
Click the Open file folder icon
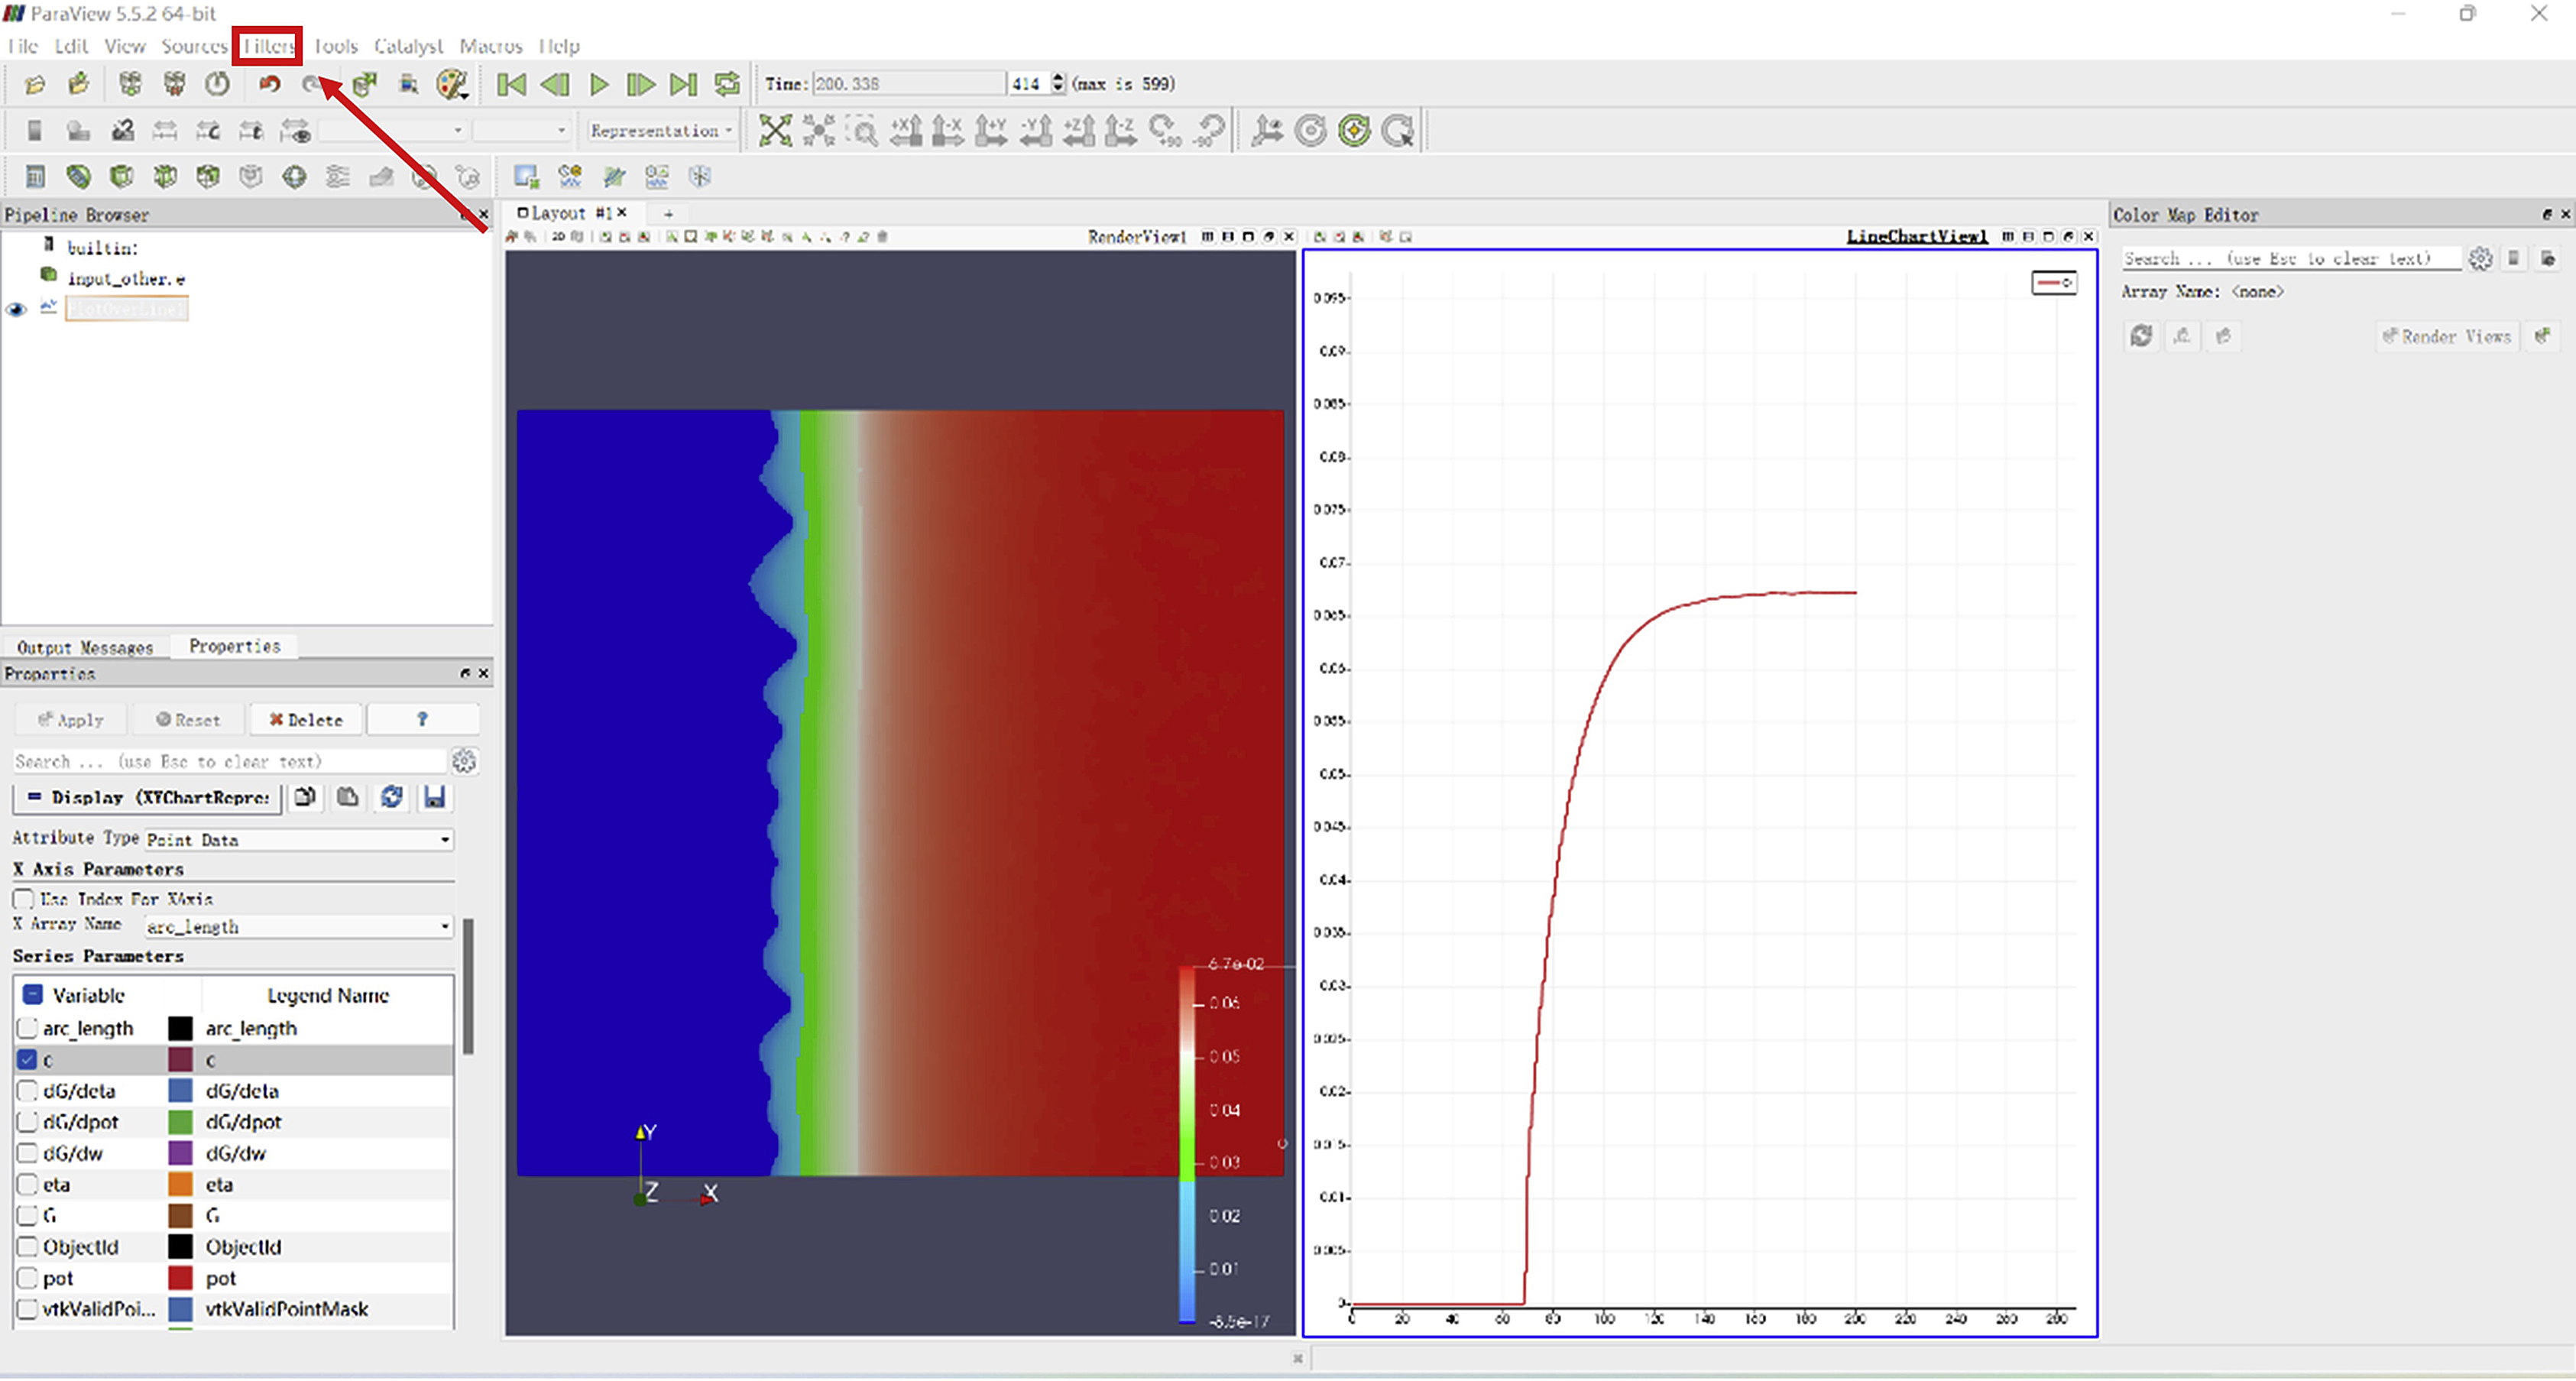pos(34,85)
